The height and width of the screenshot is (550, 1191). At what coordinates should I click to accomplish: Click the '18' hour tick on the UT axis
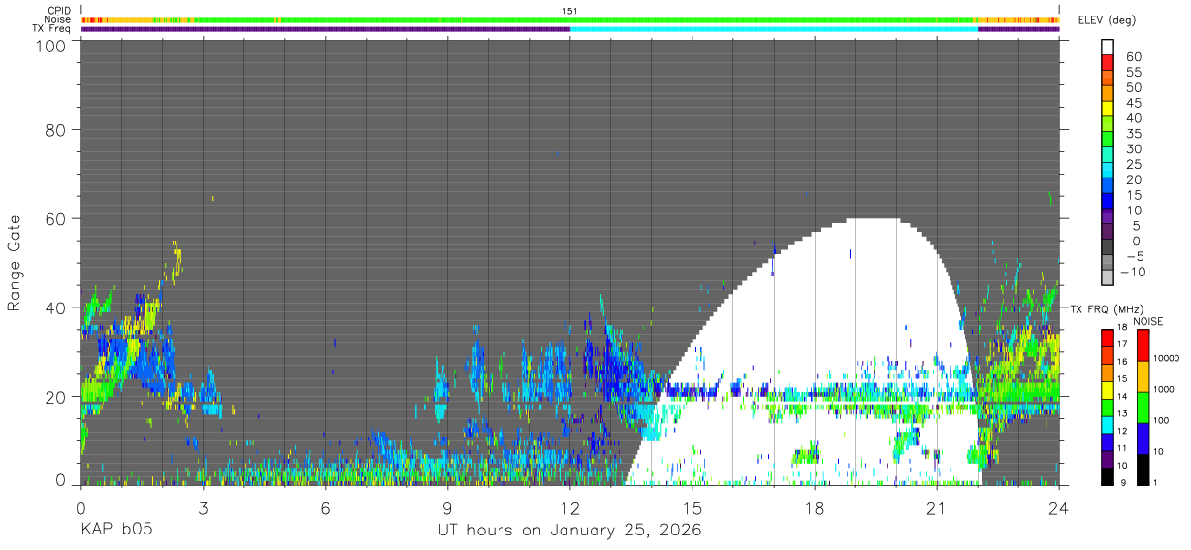[815, 507]
